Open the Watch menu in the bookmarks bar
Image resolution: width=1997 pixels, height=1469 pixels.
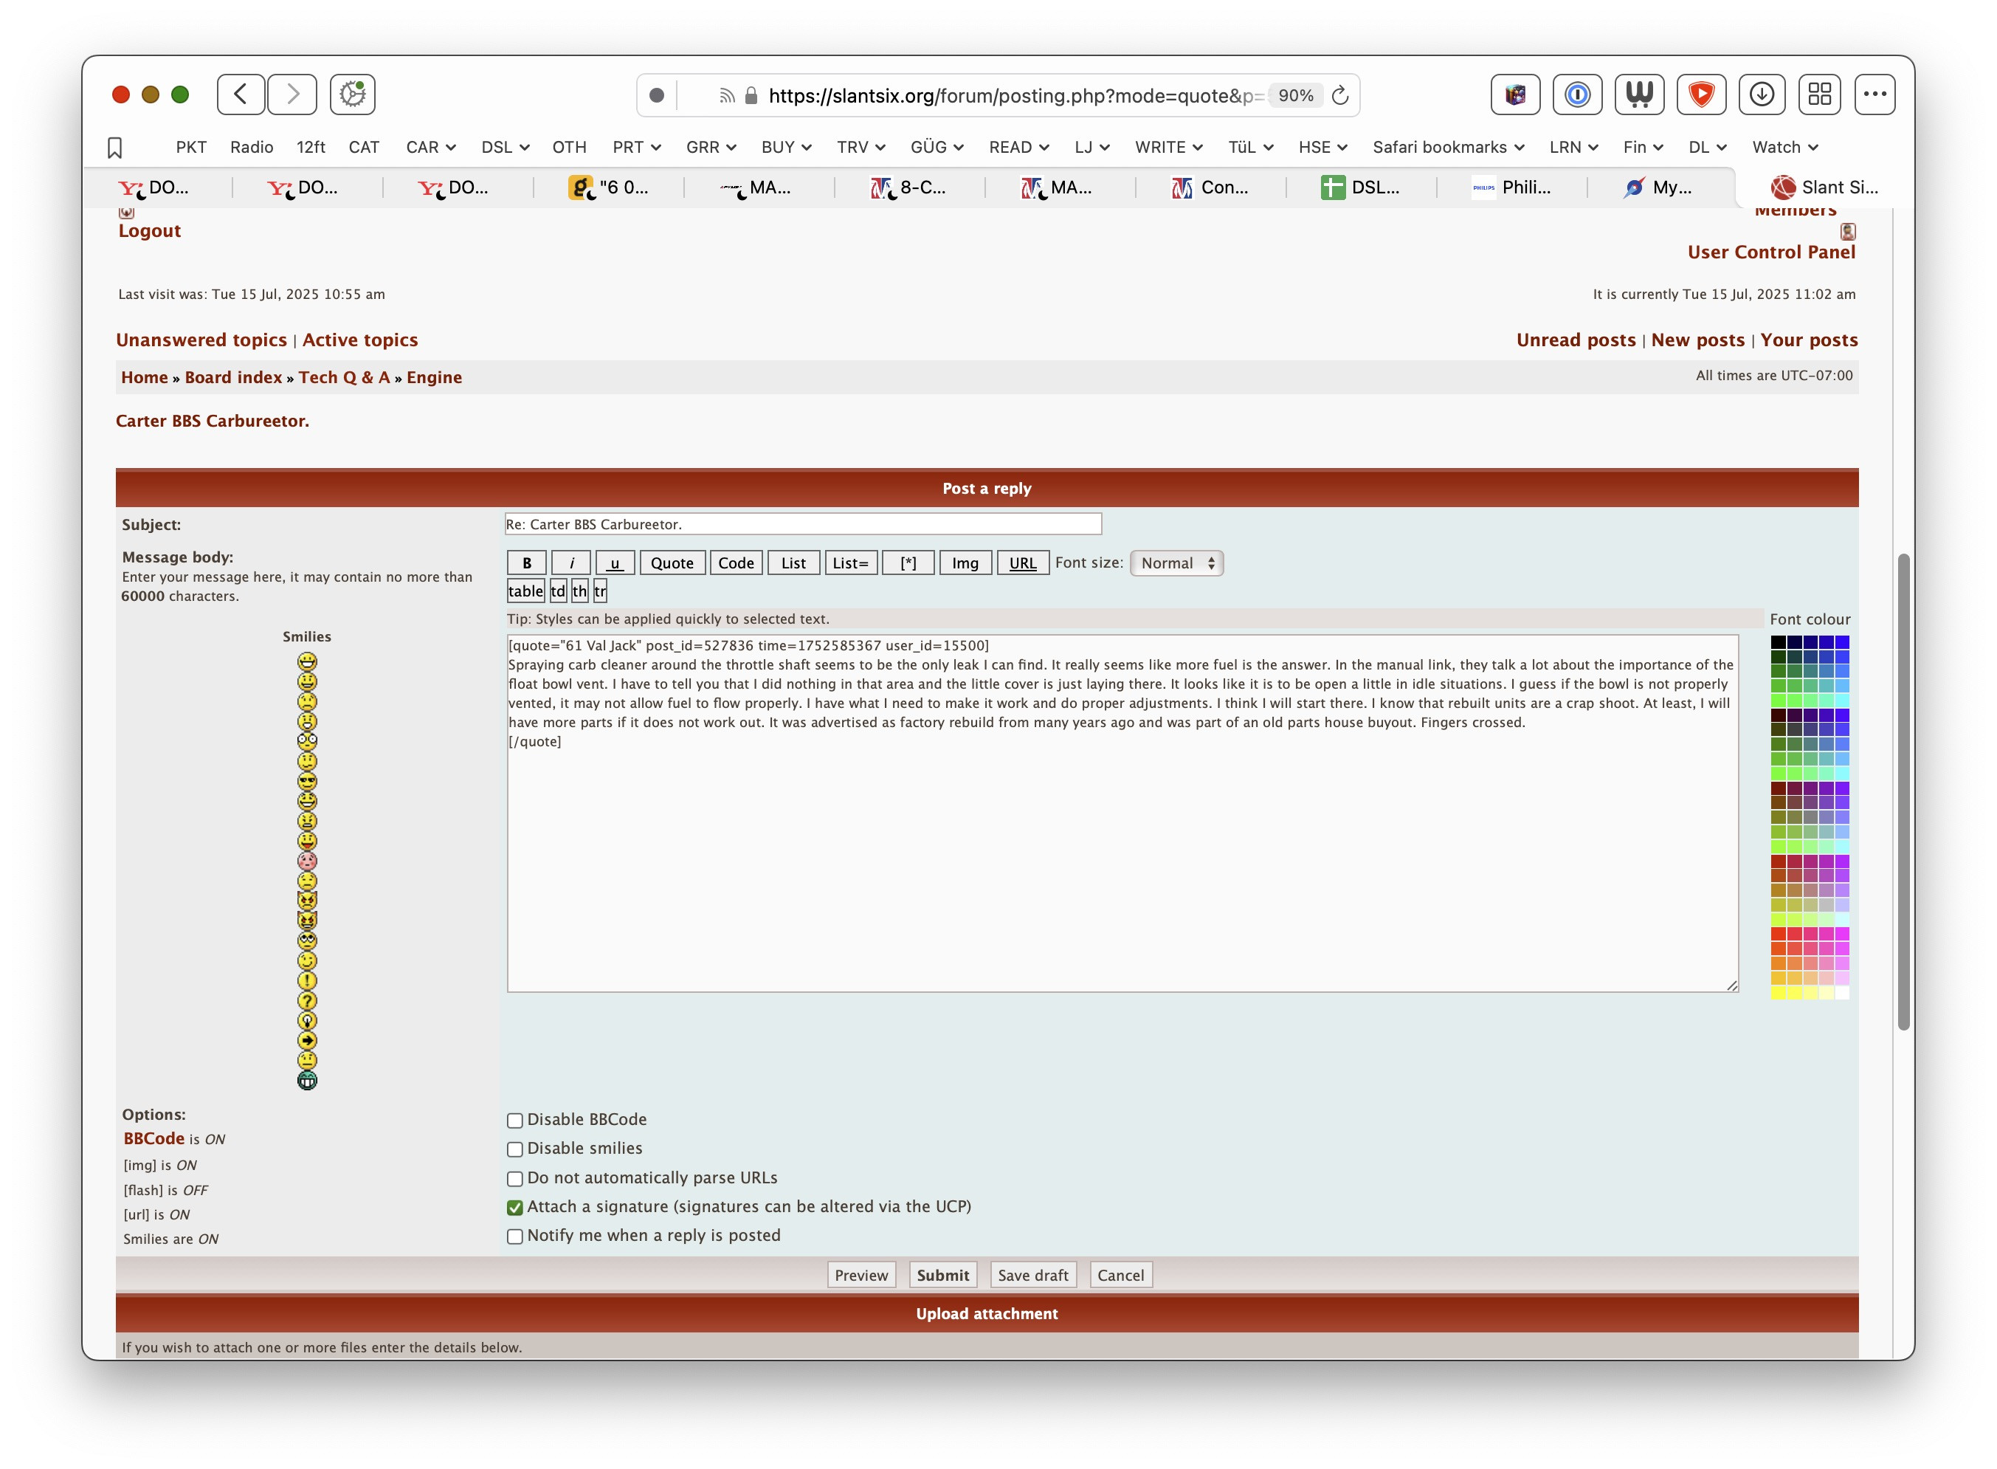1784,147
